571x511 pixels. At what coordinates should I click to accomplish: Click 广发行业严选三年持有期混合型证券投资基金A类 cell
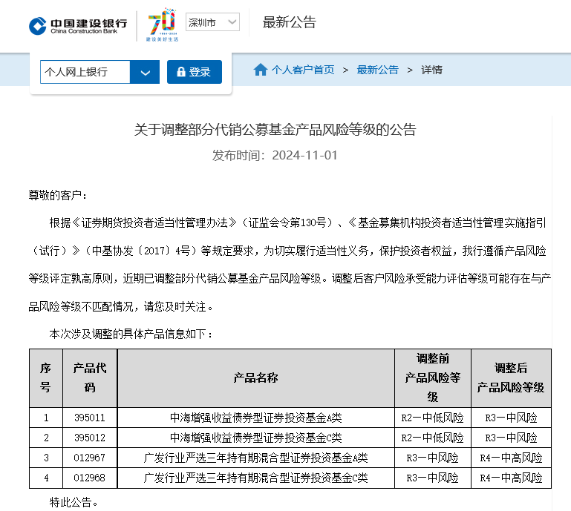click(255, 458)
